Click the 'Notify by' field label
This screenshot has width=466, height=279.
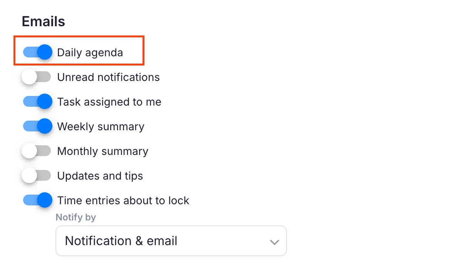click(x=75, y=217)
